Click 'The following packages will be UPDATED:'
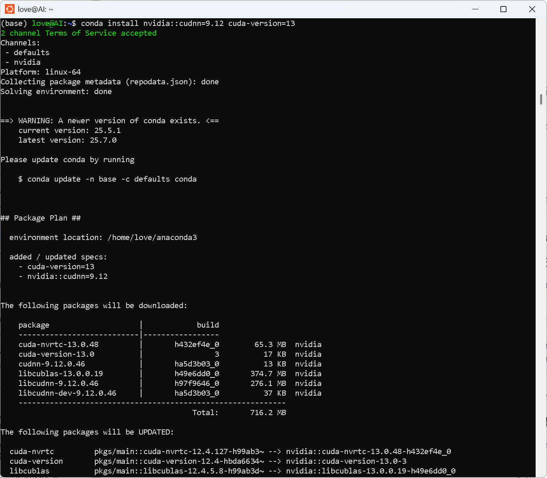The height and width of the screenshot is (478, 547). pyautogui.click(x=88, y=432)
